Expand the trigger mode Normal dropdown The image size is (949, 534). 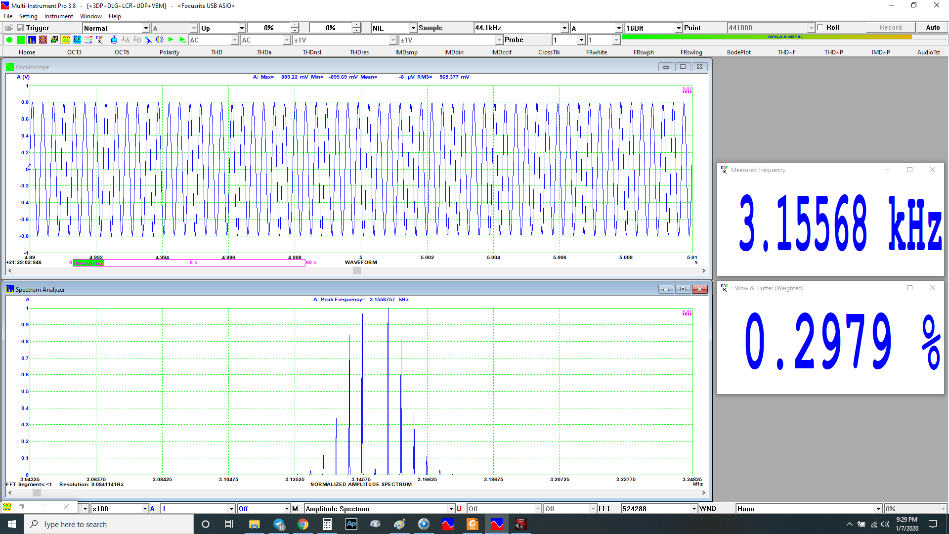coord(146,28)
